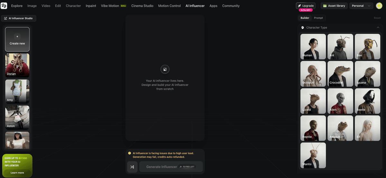
Task: Click the plus icon on Create new
Action: [17, 36]
